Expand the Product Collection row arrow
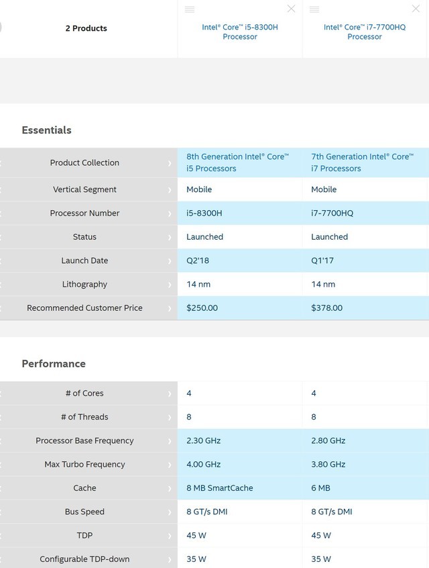Screen dimensions: 429x568 [170, 163]
